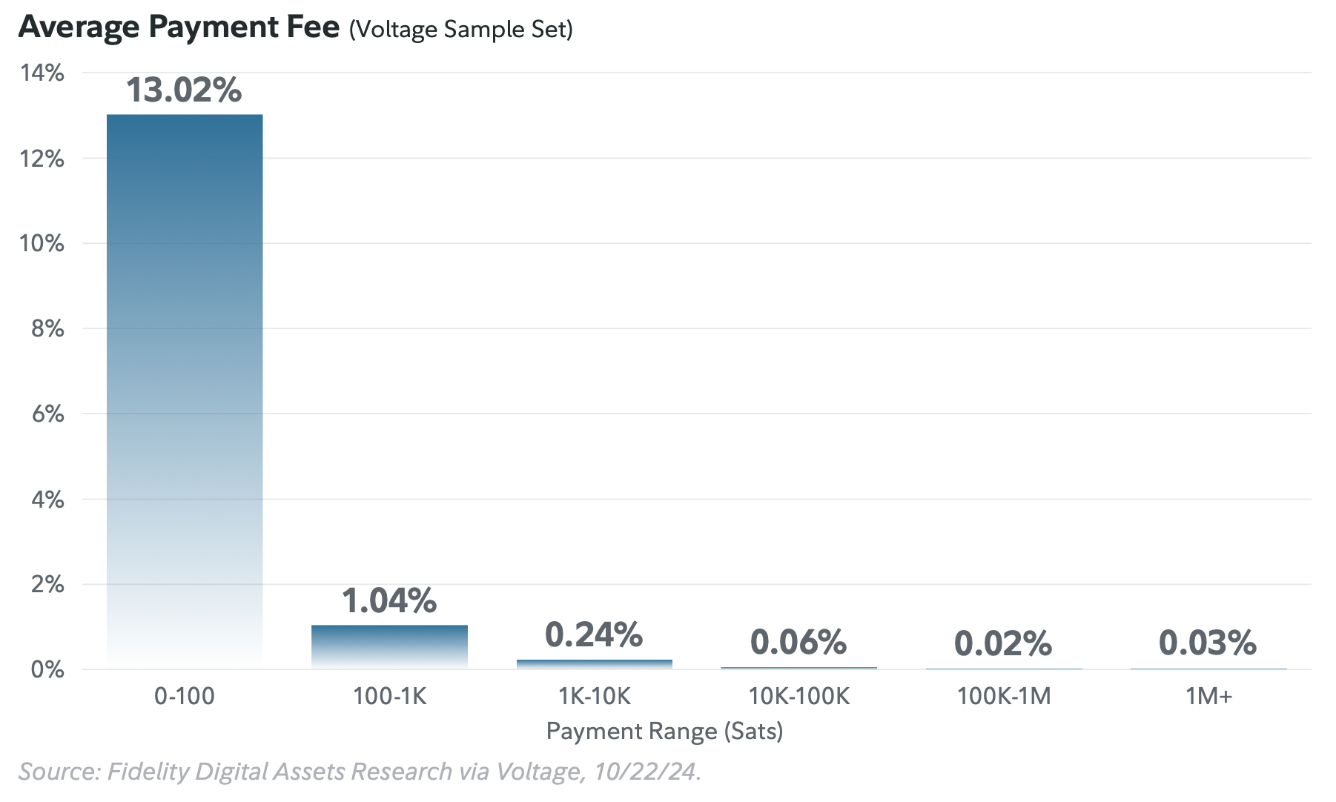Image resolution: width=1336 pixels, height=802 pixels.
Task: Select the 0.06% data label
Action: point(798,642)
